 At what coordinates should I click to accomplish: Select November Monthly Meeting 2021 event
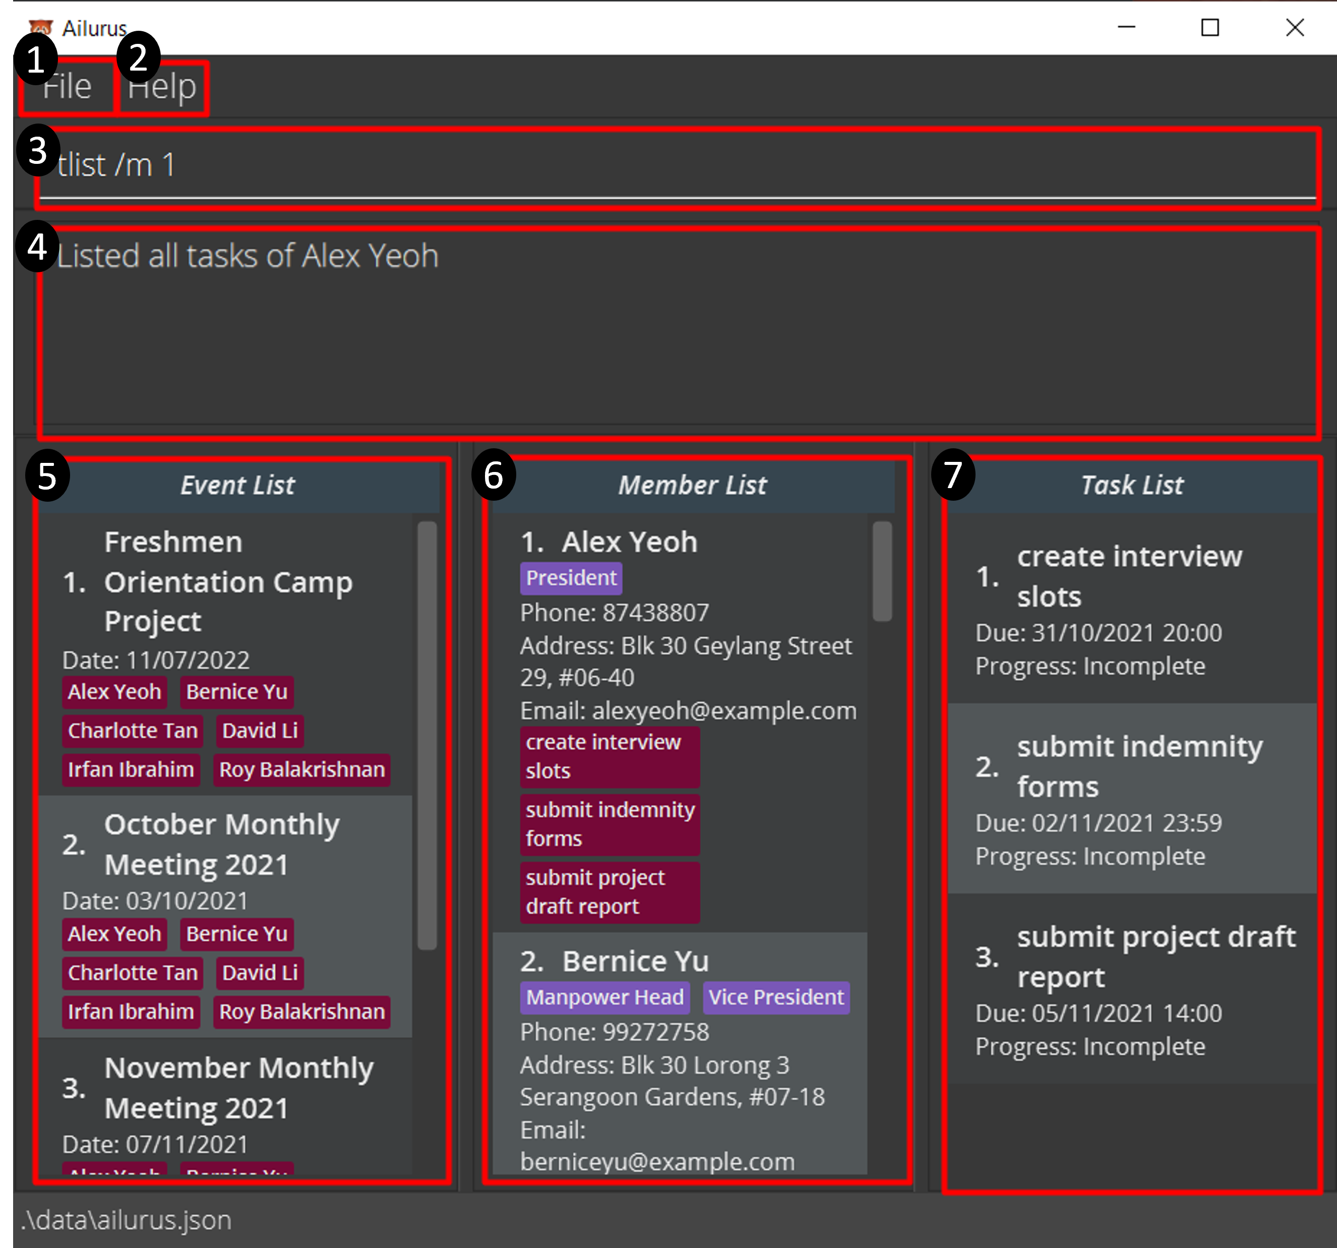239,1088
